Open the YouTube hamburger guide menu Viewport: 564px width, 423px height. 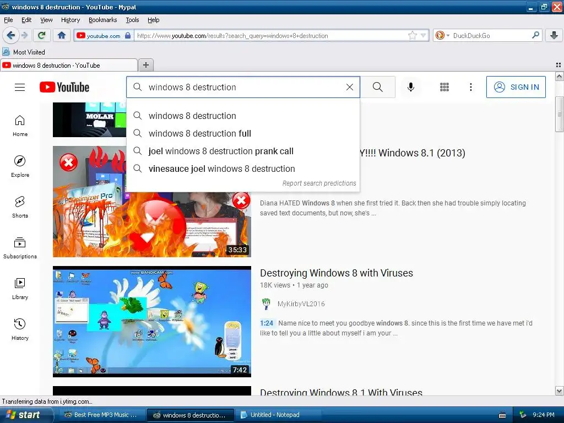pyautogui.click(x=20, y=87)
